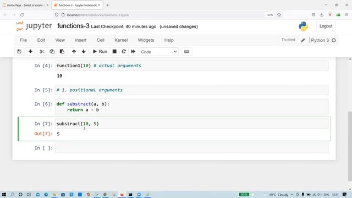Viewport: 352px width, 198px height.
Task: Bookmark this page with the star icon
Action: pos(279,15)
